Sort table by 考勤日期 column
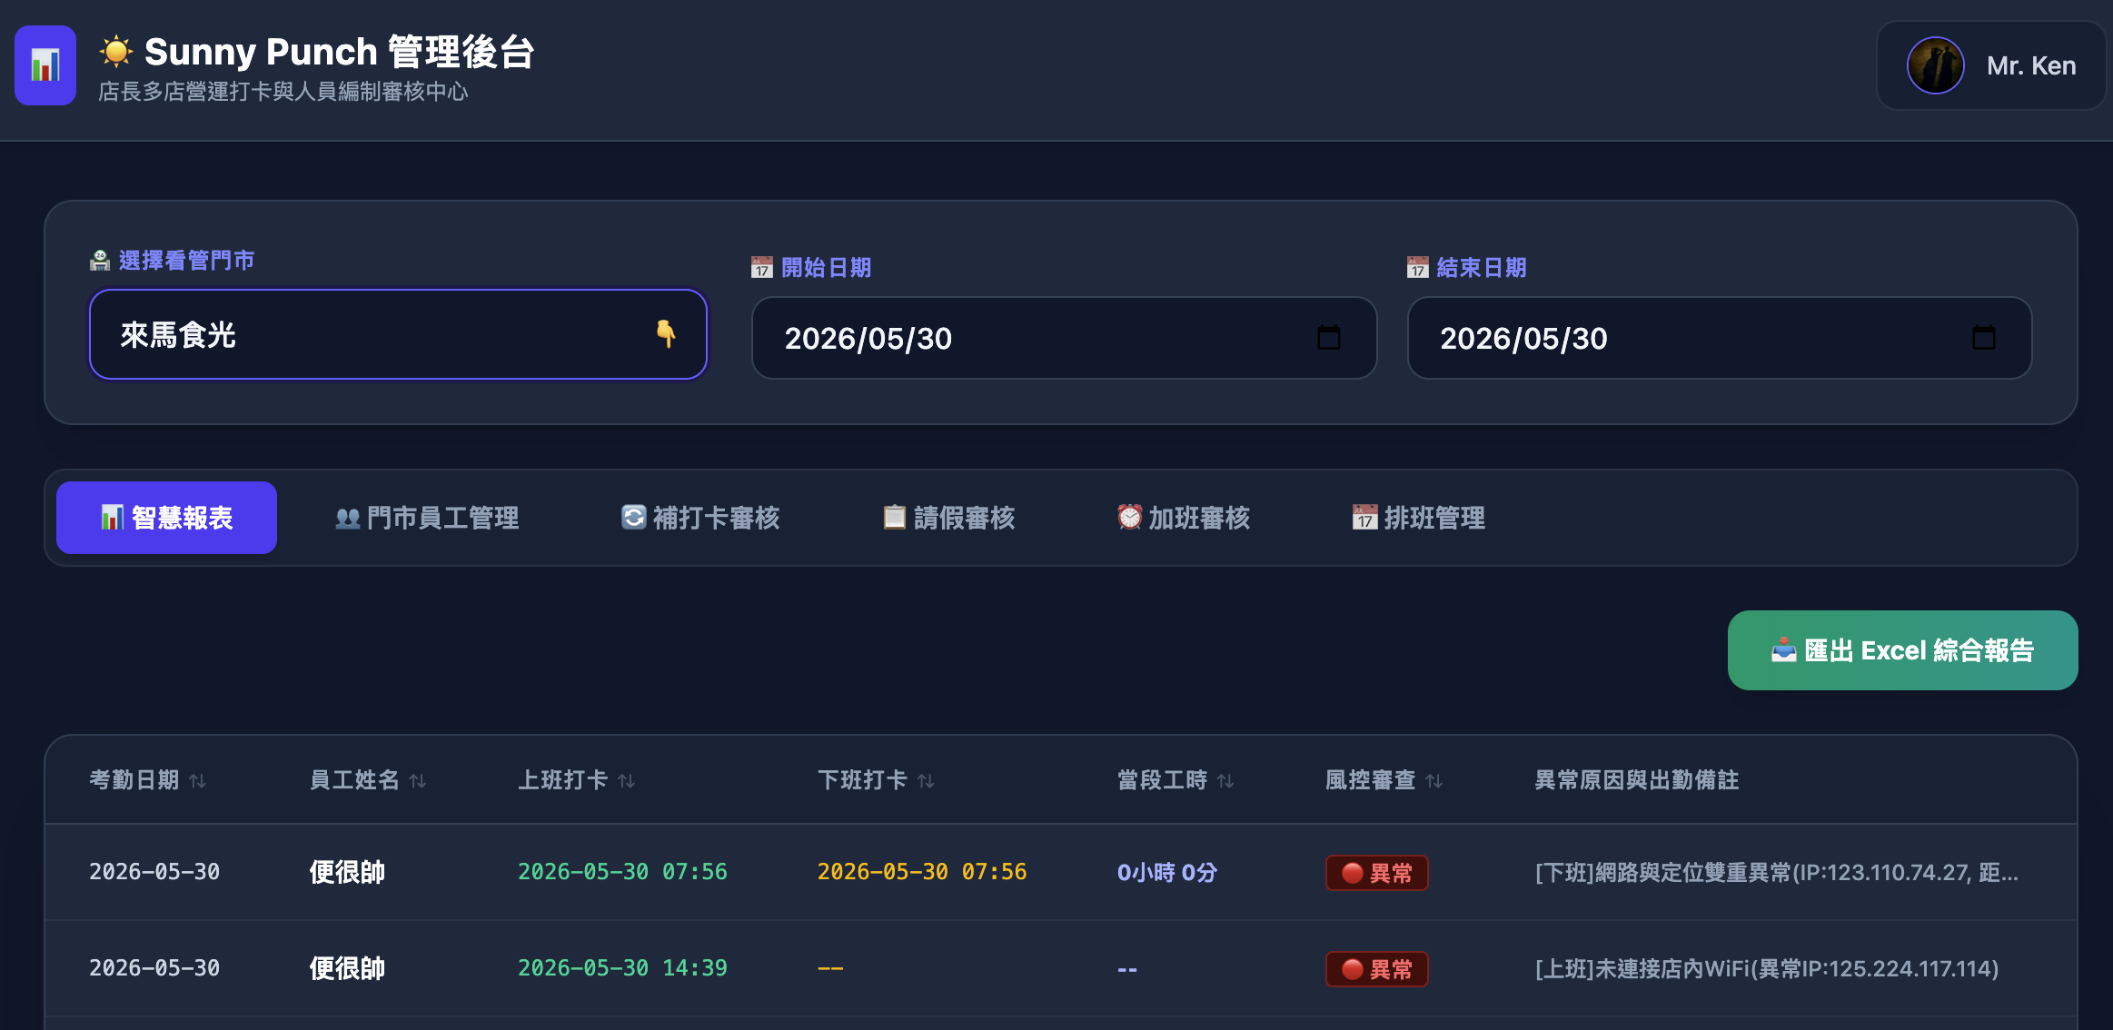This screenshot has width=2113, height=1030. pyautogui.click(x=148, y=780)
